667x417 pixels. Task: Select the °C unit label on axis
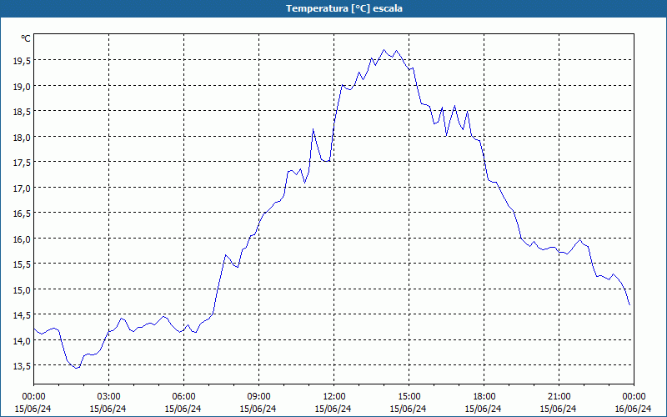coord(26,38)
